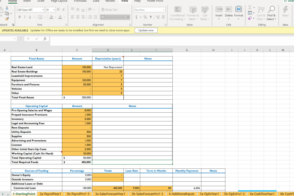Click the Format Painter brush icon
The height and width of the screenshot is (196, 294).
pyautogui.click(x=7, y=19)
